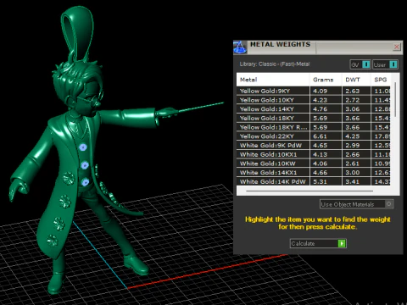Image resolution: width=407 pixels, height=305 pixels.
Task: Select Yellow Gold:14KY row
Action: pos(314,109)
